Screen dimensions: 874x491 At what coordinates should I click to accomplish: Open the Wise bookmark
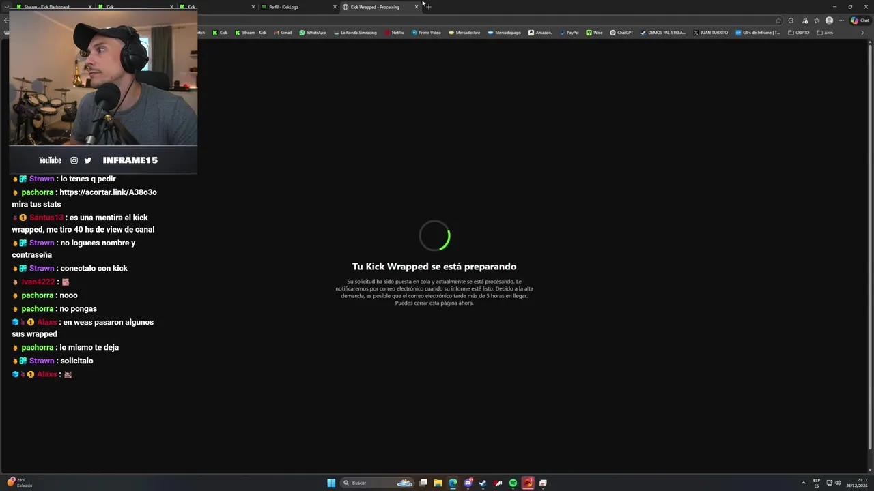pyautogui.click(x=594, y=33)
